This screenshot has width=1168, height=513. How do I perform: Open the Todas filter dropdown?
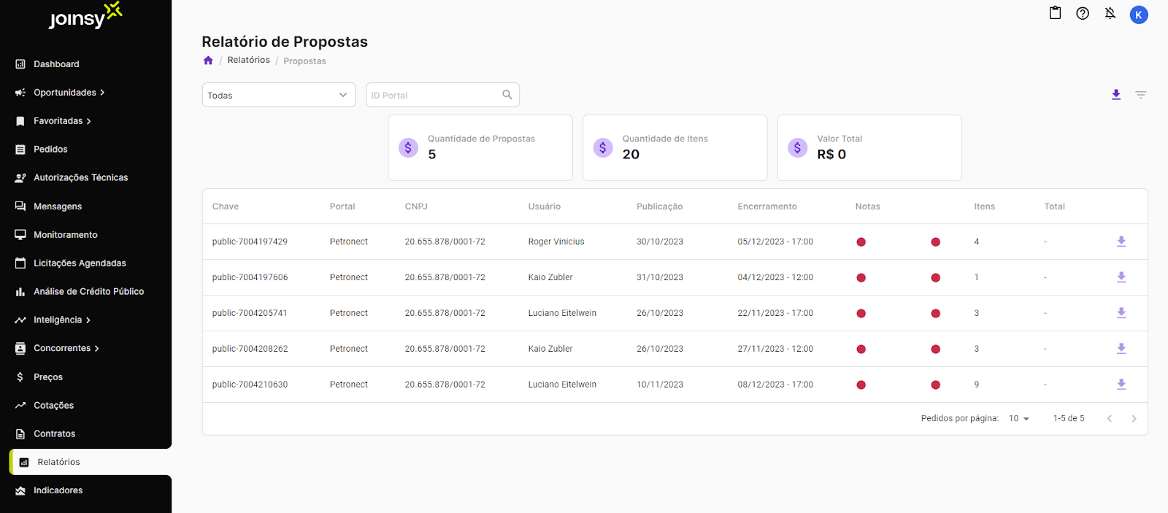point(278,95)
